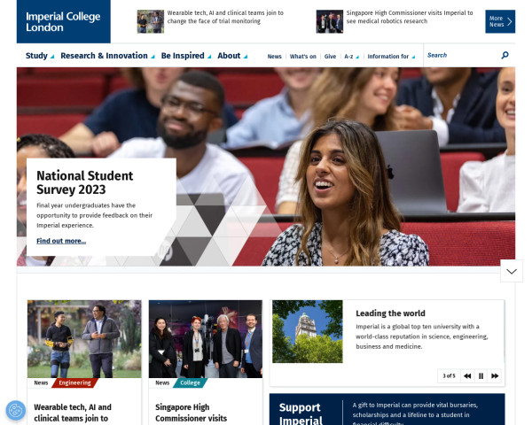Open the cookie settings icon

16,411
